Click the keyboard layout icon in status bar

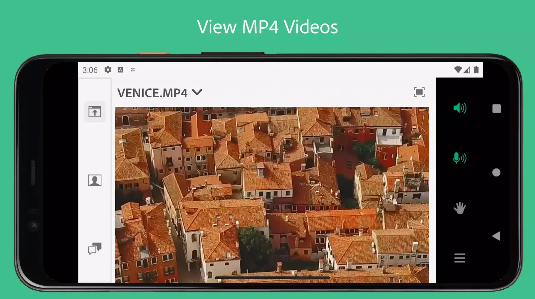tap(120, 70)
